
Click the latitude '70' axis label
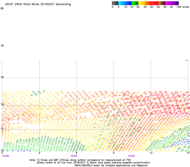[x=2, y=151]
